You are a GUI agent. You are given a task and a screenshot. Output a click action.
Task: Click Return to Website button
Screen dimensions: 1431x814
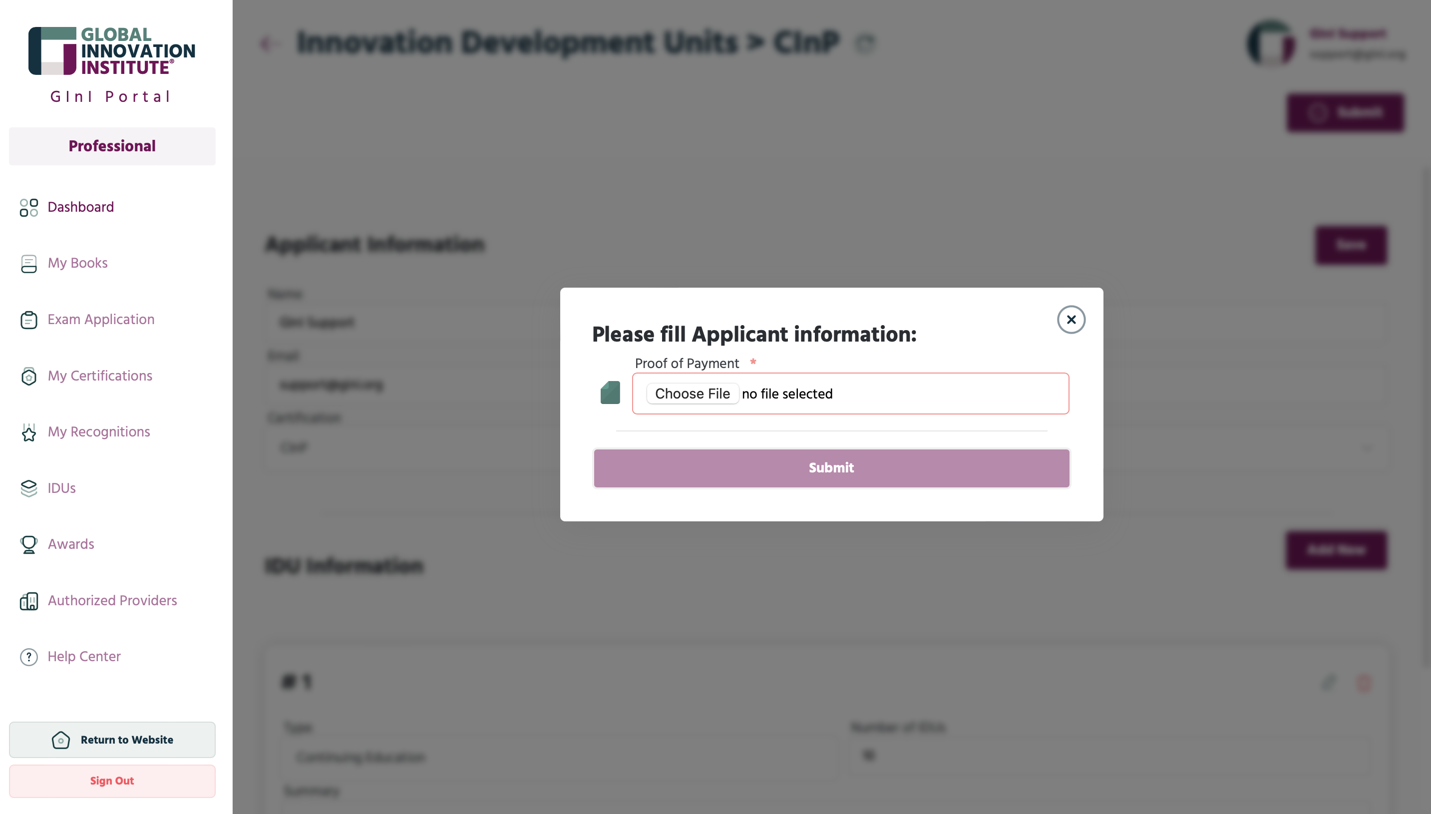tap(112, 740)
